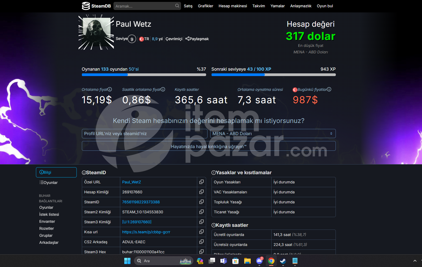Open the Gruplar link
Viewport: 422px width, 267px height.
(x=46, y=235)
